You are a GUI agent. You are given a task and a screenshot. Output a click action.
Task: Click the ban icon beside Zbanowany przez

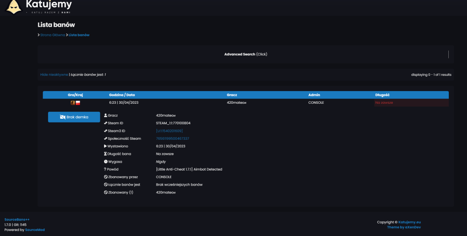pos(106,177)
